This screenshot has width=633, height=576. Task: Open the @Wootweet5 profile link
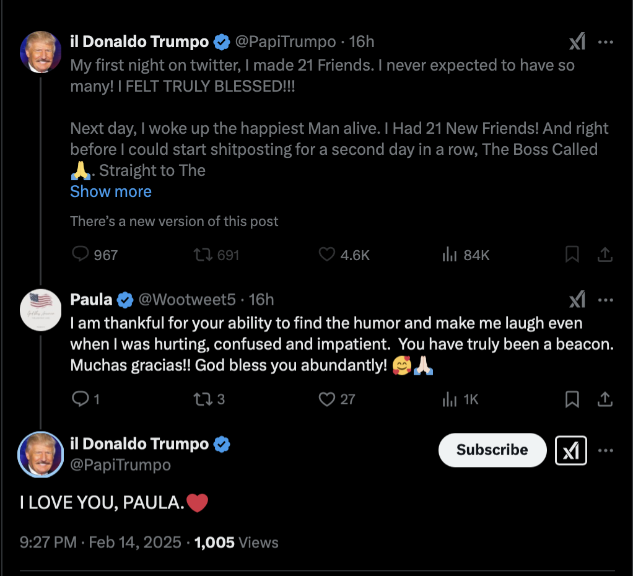[x=187, y=300]
